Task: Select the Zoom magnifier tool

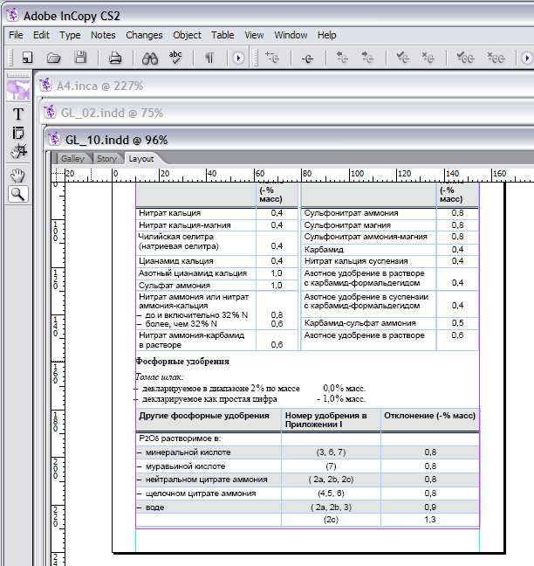Action: pyautogui.click(x=17, y=195)
